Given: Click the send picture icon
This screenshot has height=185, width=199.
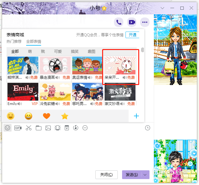Looking at the screenshot, I should coord(48,128).
